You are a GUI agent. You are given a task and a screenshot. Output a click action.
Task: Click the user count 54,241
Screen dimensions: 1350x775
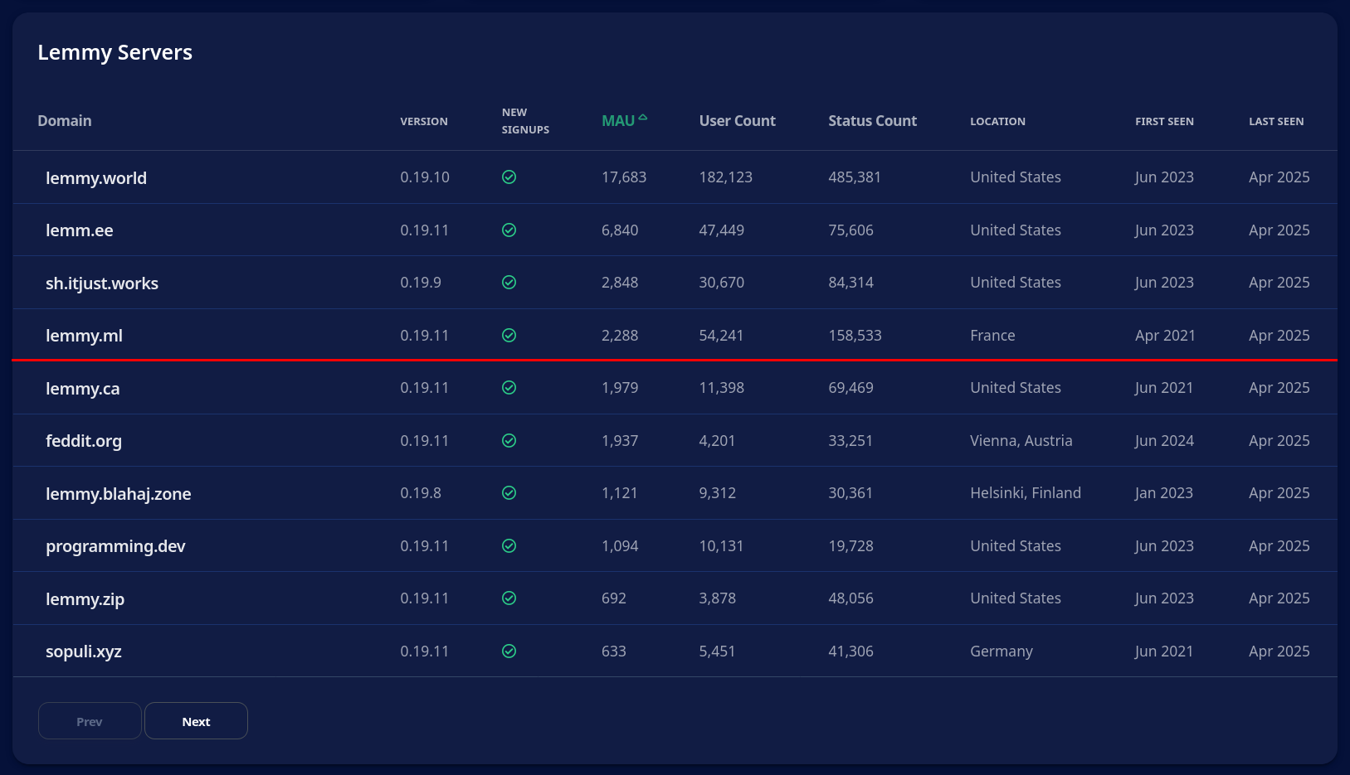pyautogui.click(x=722, y=336)
